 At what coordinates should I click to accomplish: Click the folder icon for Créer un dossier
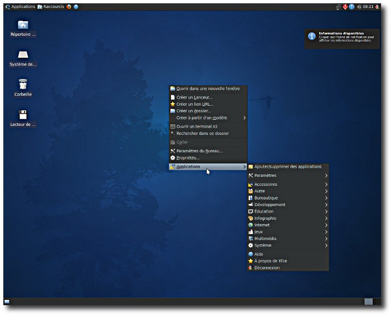(173, 111)
